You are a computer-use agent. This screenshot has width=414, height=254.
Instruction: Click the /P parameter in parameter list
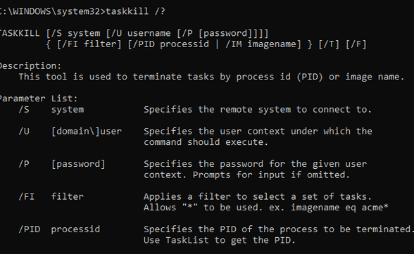click(24, 164)
